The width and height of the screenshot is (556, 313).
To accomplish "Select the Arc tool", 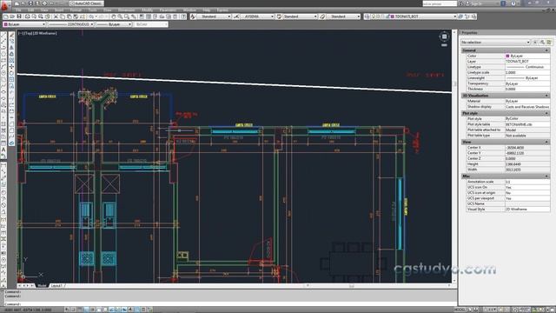I will tap(3, 67).
